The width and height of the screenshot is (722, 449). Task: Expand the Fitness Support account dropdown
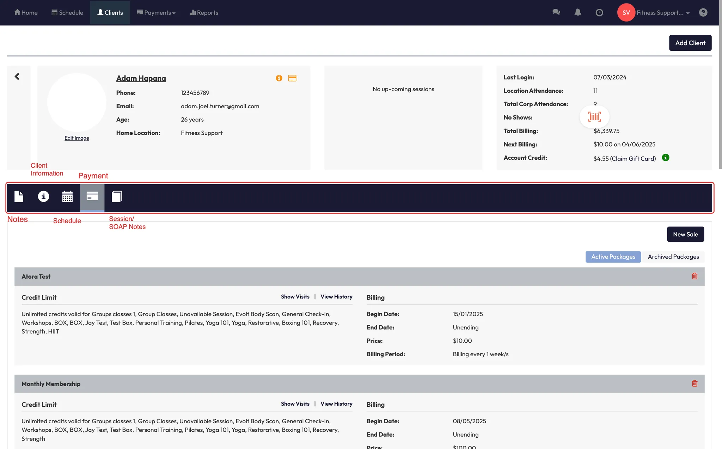click(x=662, y=13)
